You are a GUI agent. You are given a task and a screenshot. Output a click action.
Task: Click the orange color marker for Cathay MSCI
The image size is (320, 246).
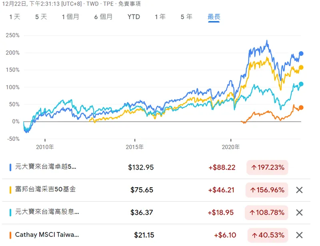[x=10, y=235]
